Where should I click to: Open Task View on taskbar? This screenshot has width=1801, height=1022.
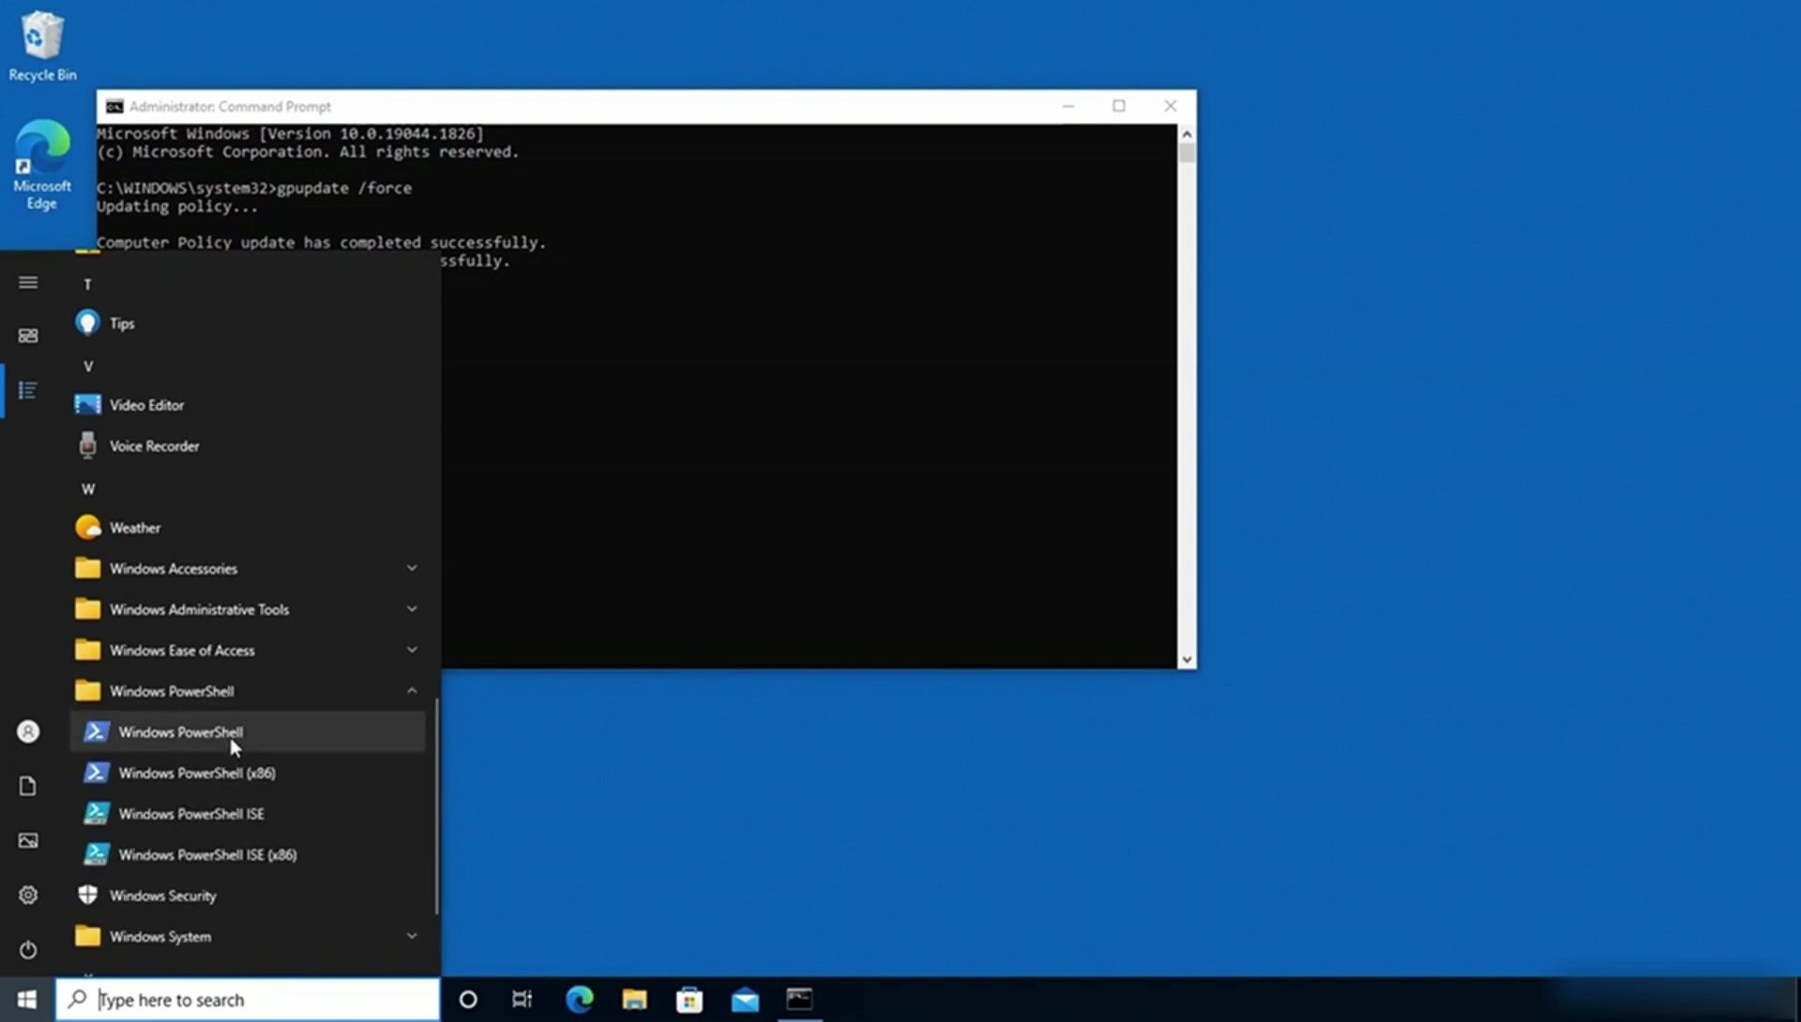point(522,999)
